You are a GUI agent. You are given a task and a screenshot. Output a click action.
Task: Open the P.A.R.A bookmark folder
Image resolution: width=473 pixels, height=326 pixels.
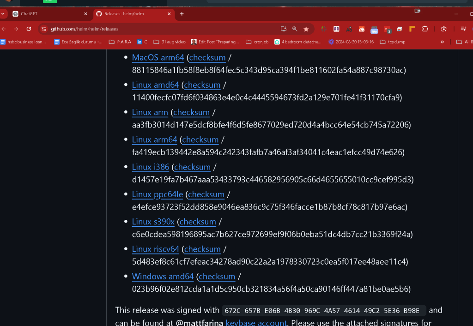(120, 42)
